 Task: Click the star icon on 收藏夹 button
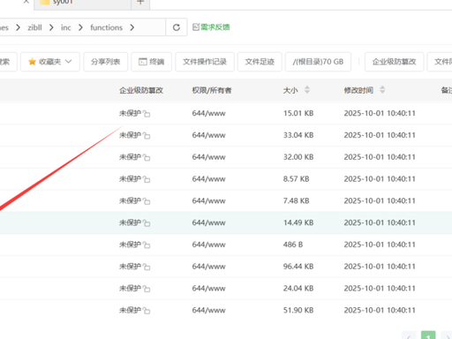pos(32,62)
